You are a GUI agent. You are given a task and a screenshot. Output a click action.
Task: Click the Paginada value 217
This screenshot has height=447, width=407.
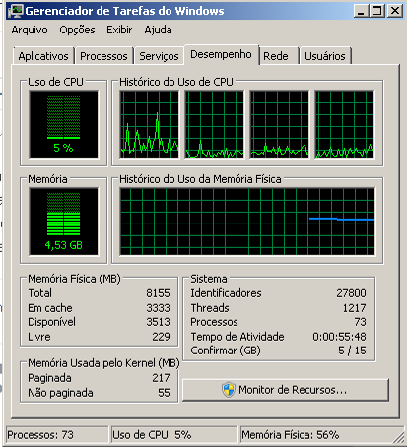(x=161, y=378)
